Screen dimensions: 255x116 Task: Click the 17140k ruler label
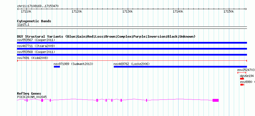pyautogui.click(x=178, y=11)
